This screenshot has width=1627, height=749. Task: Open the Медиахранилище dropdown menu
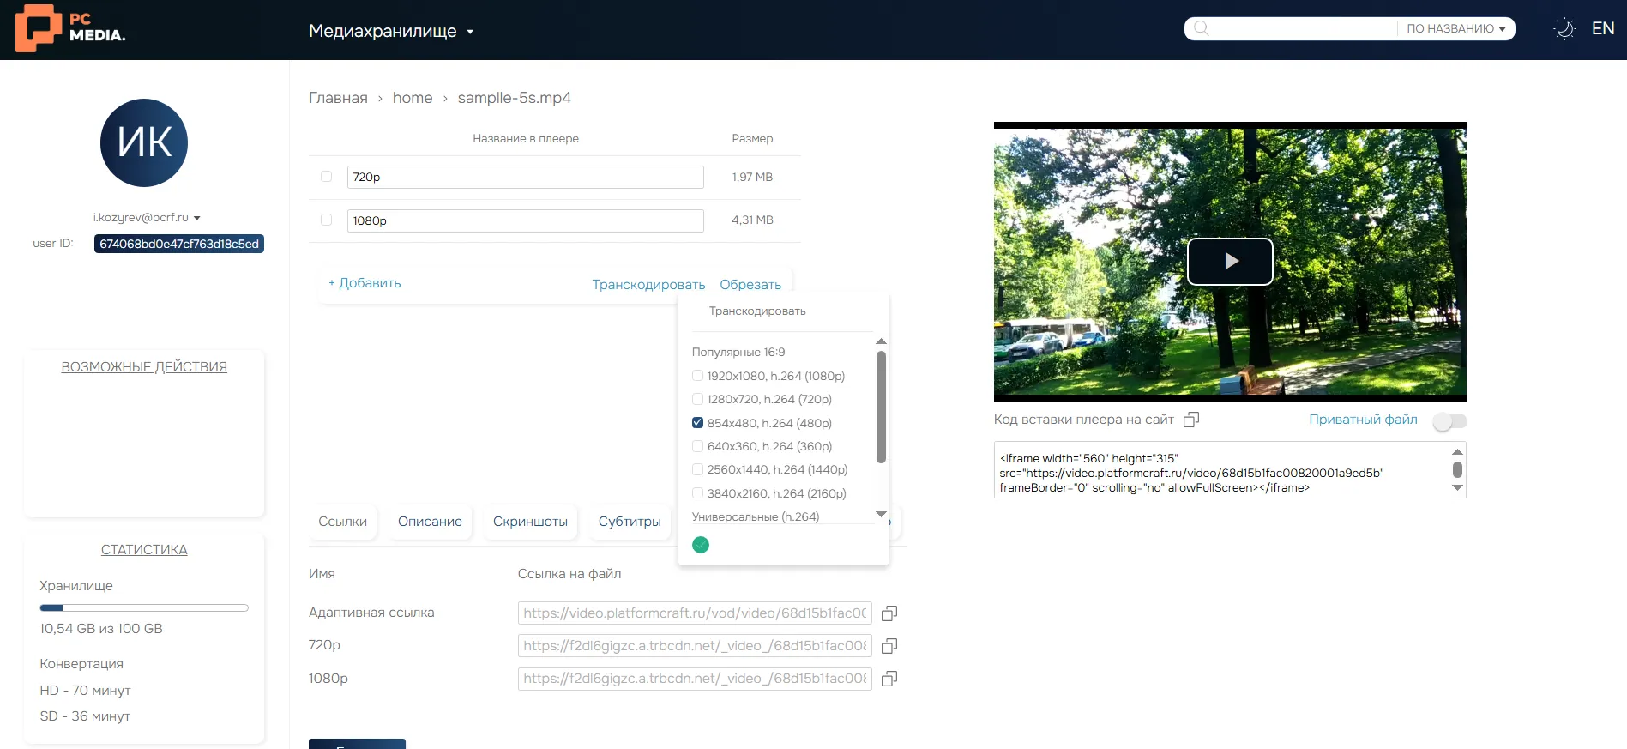click(391, 31)
